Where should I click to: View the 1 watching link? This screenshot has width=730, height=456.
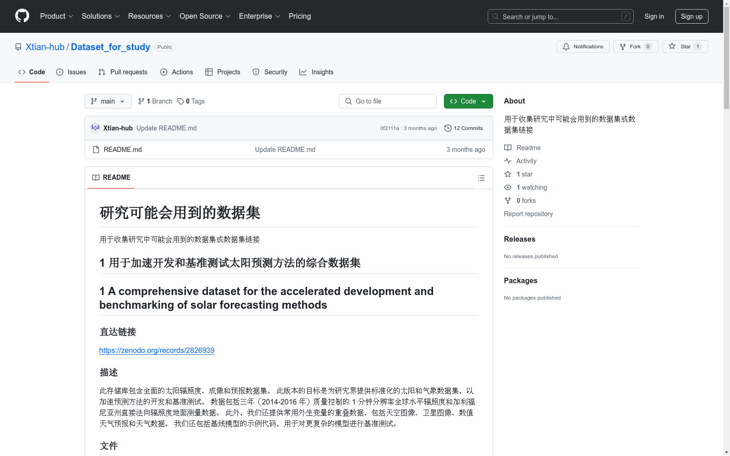coord(526,187)
